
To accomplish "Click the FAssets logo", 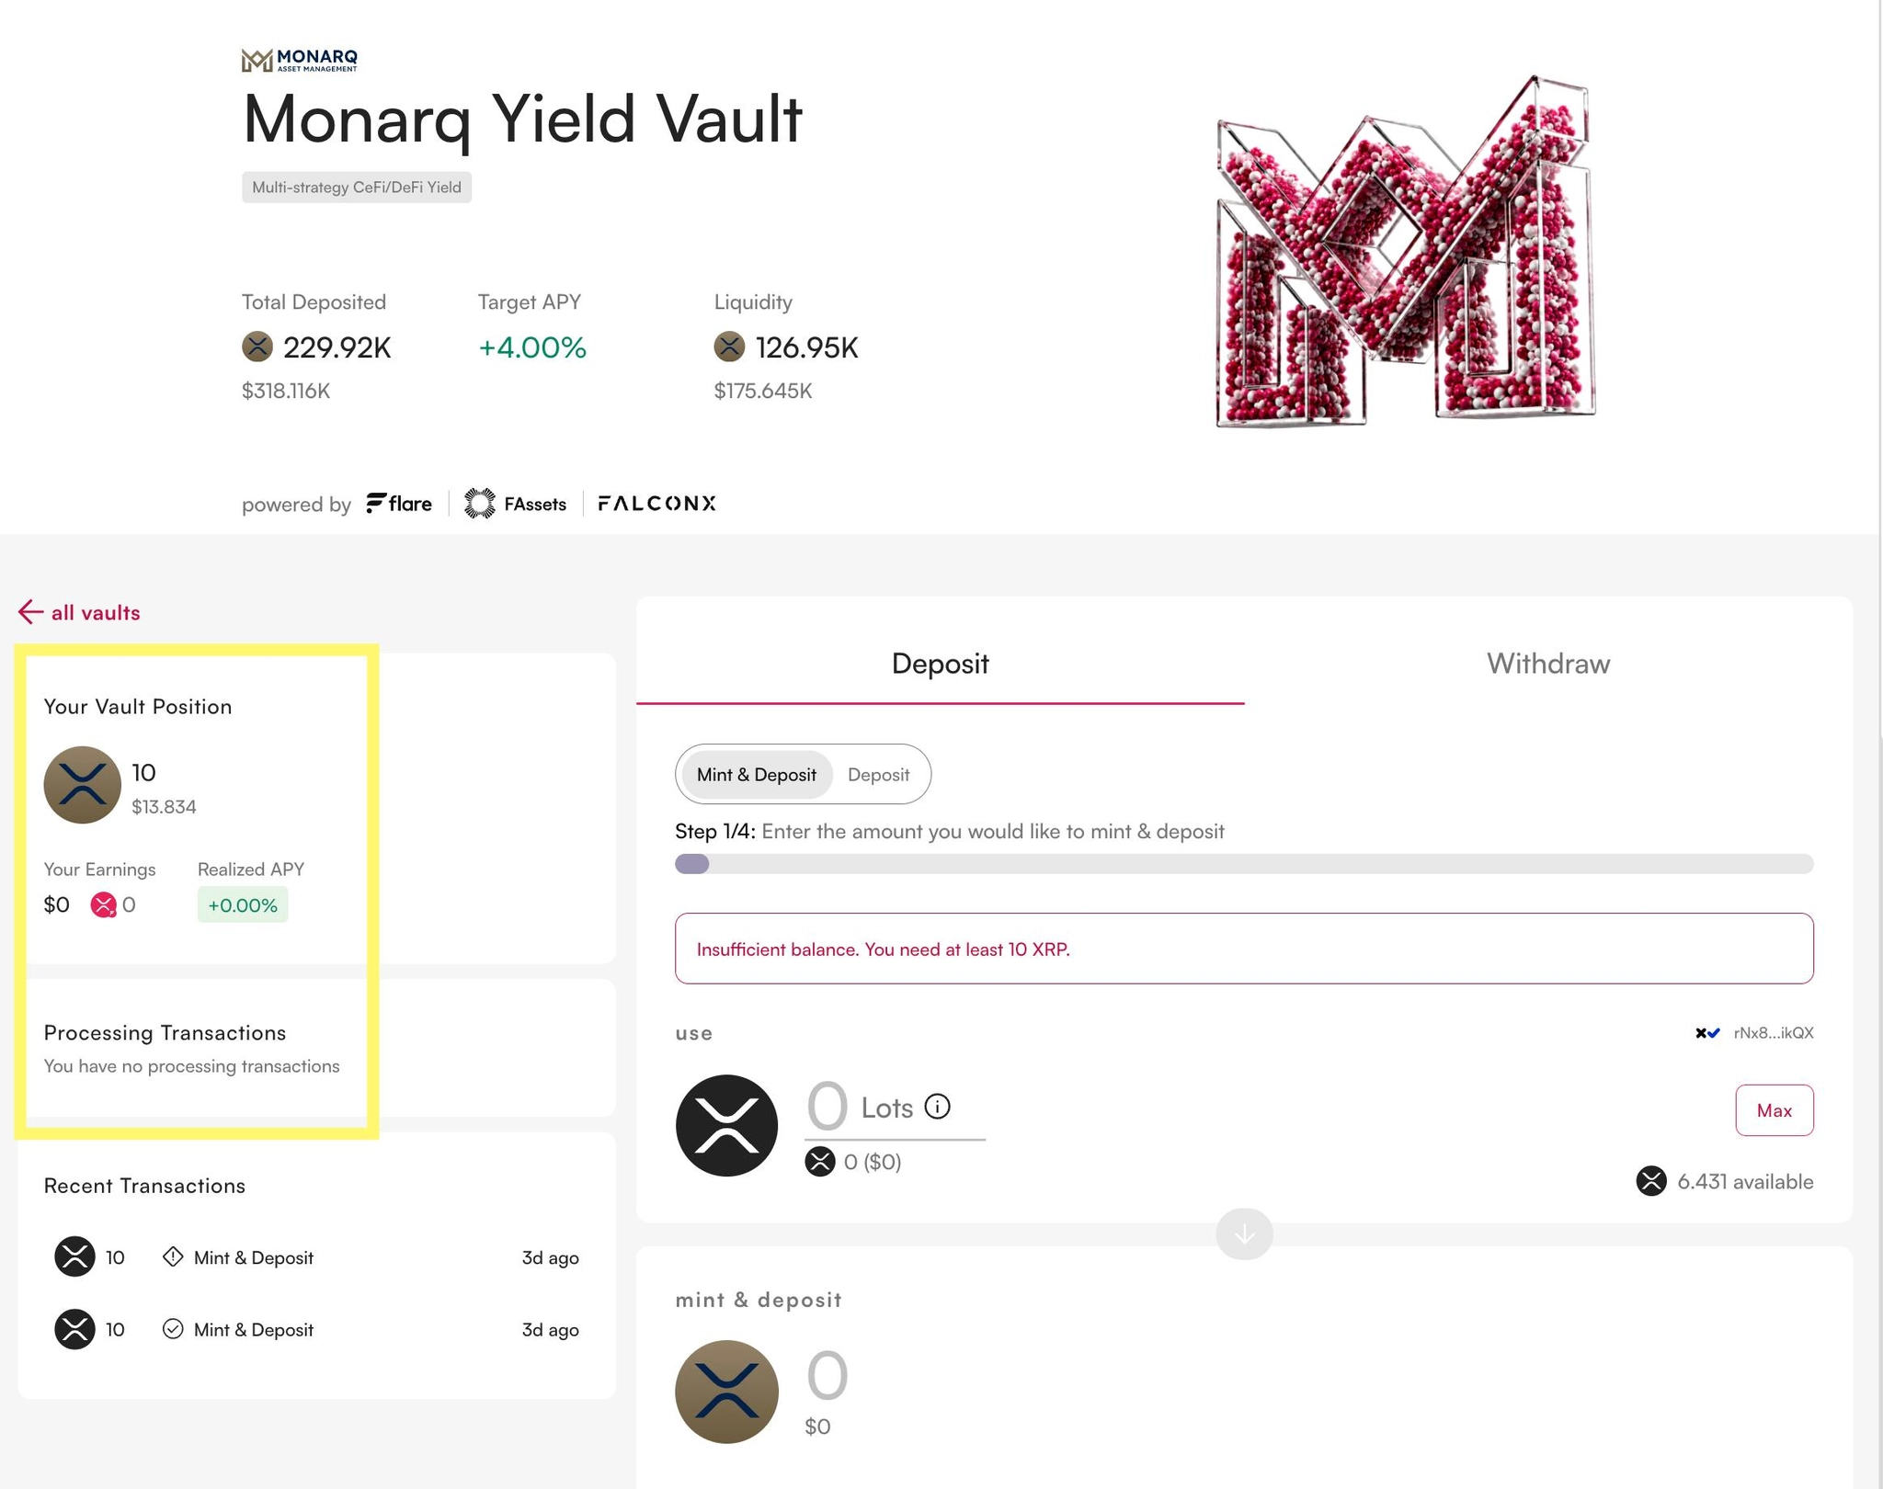I will 515,504.
